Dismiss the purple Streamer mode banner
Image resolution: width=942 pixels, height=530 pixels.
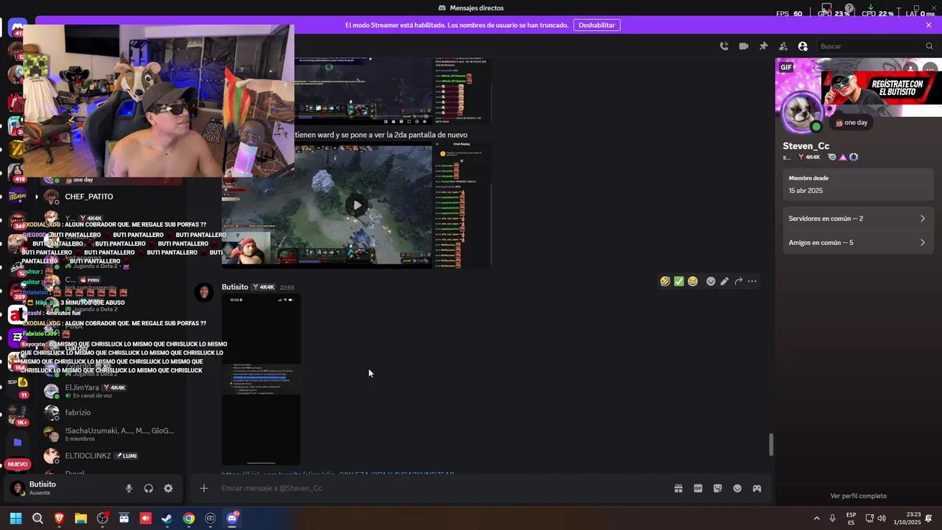tap(929, 25)
